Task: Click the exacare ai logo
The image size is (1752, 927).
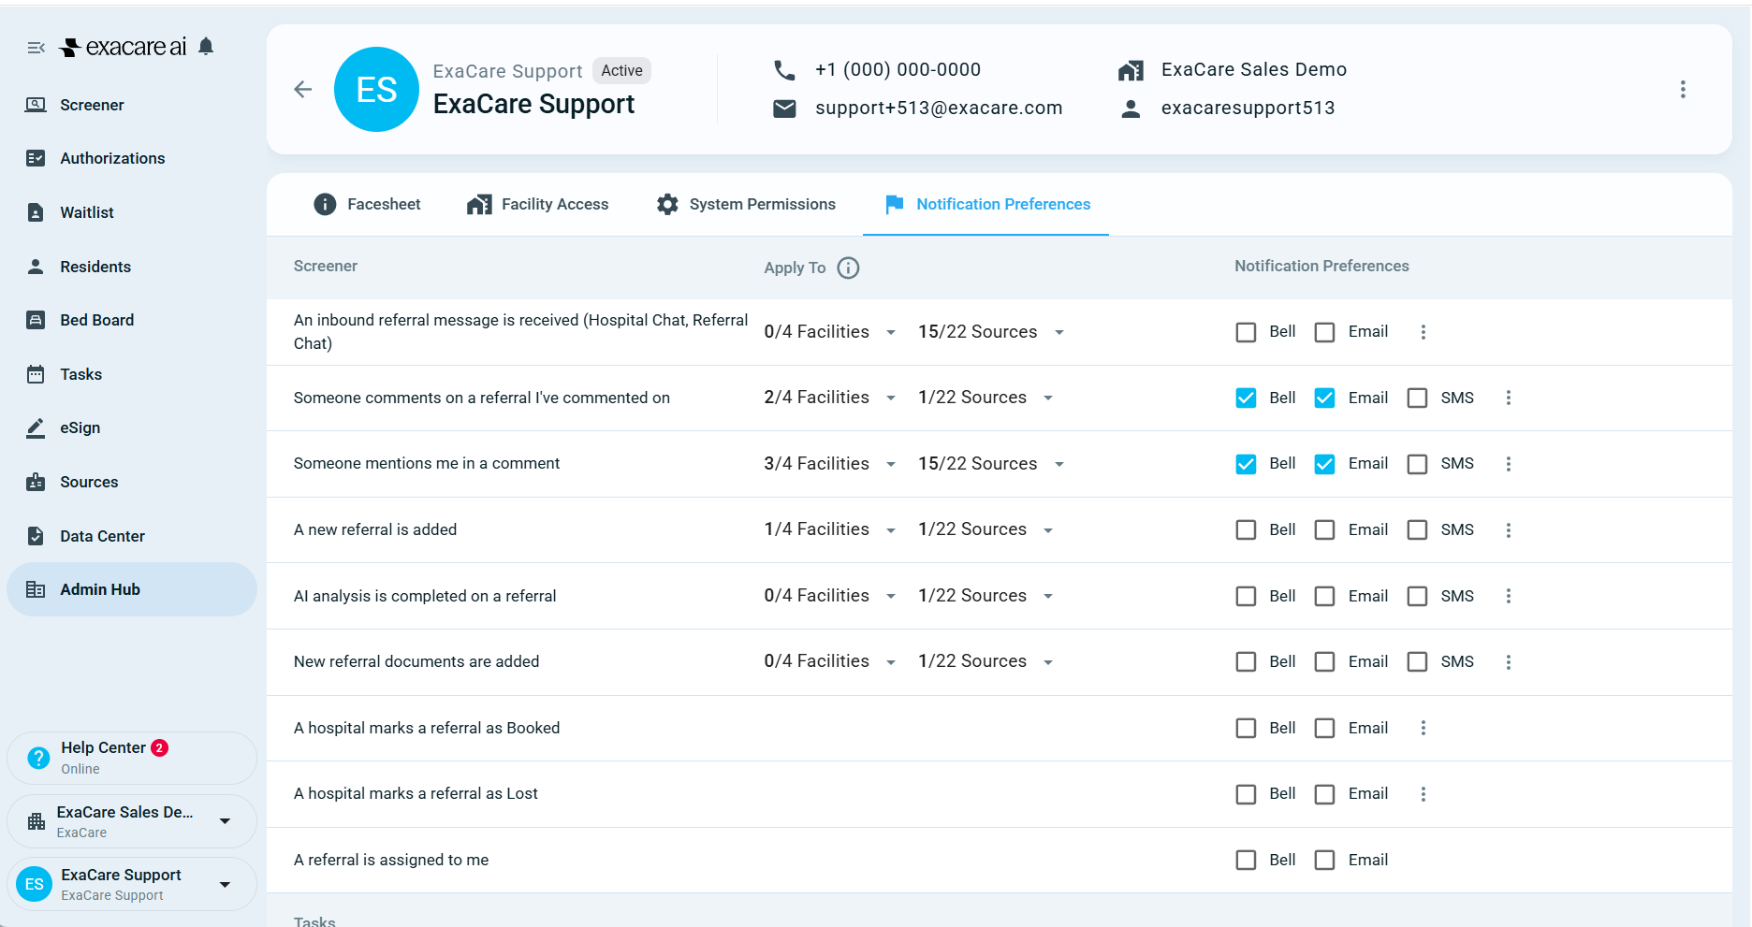Action: [x=124, y=47]
